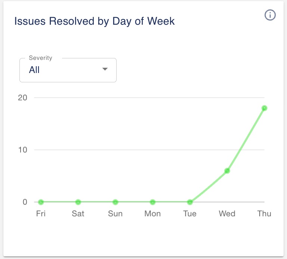Click the Fri x-axis label
Image resolution: width=287 pixels, height=259 pixels.
click(41, 214)
